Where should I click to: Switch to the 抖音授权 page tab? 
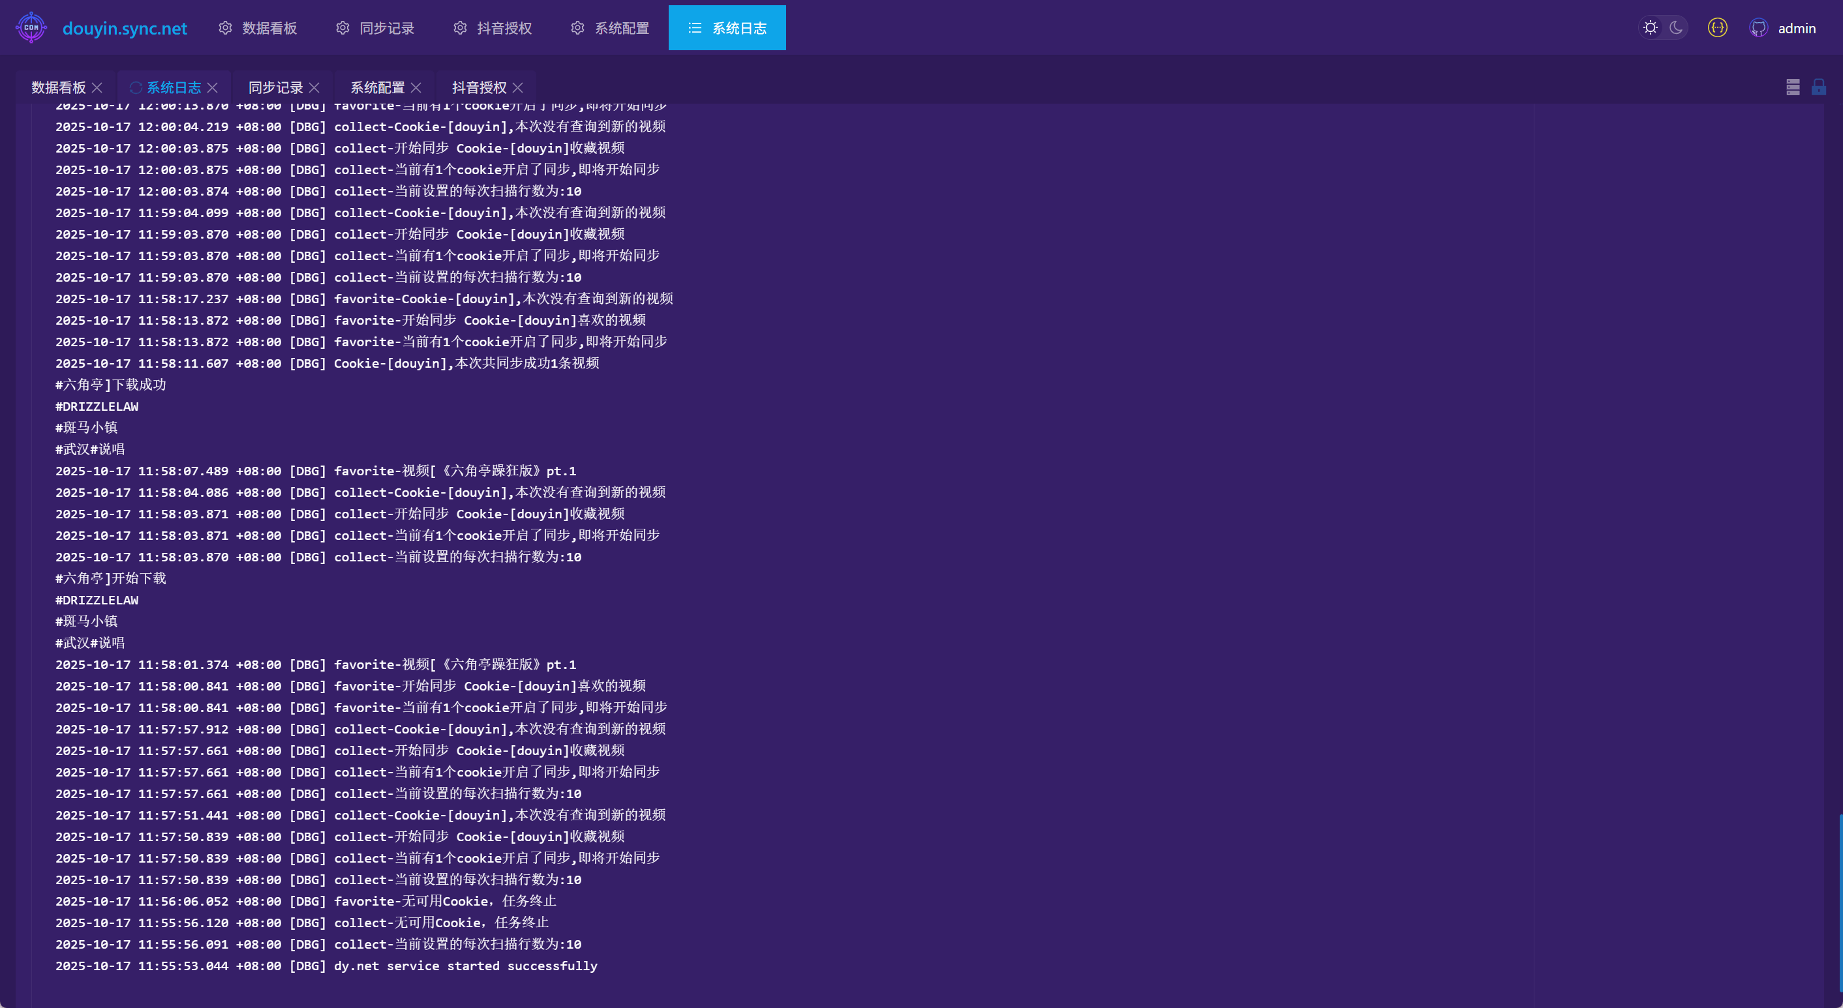480,87
